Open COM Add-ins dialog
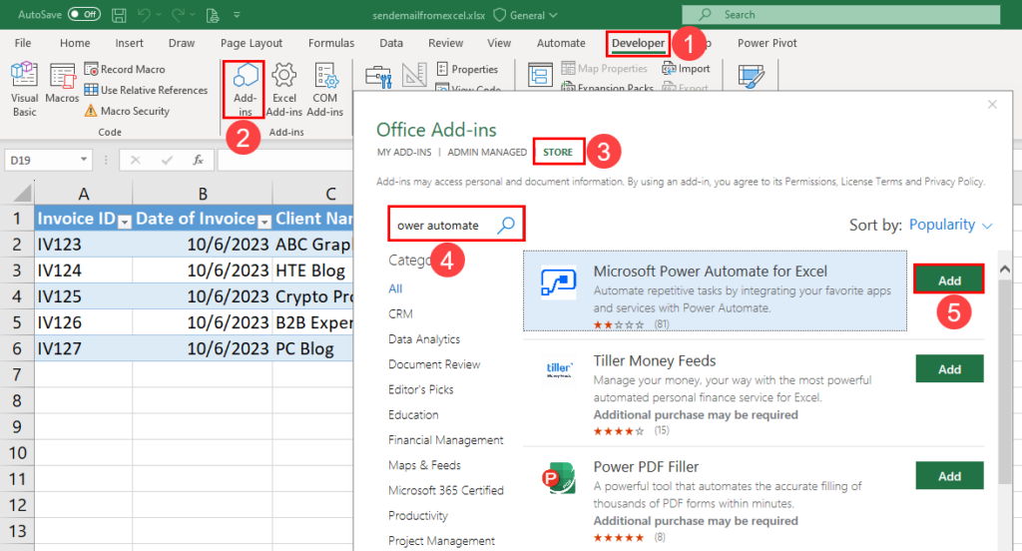 [324, 89]
